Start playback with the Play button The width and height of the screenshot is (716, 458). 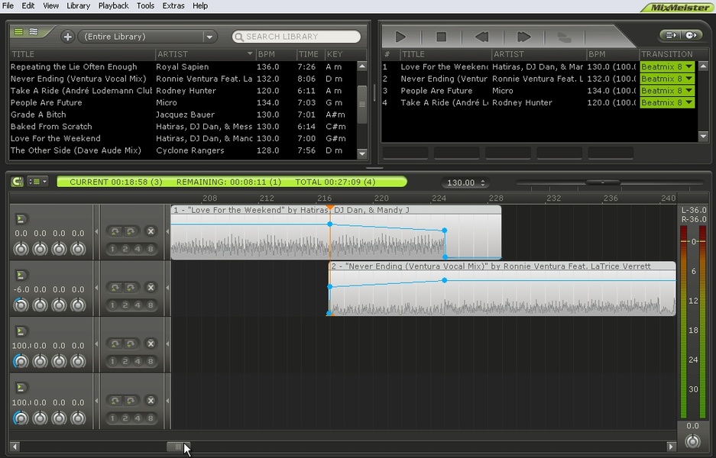[400, 37]
